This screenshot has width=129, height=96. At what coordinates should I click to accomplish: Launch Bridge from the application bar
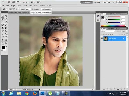(x=9, y=2)
